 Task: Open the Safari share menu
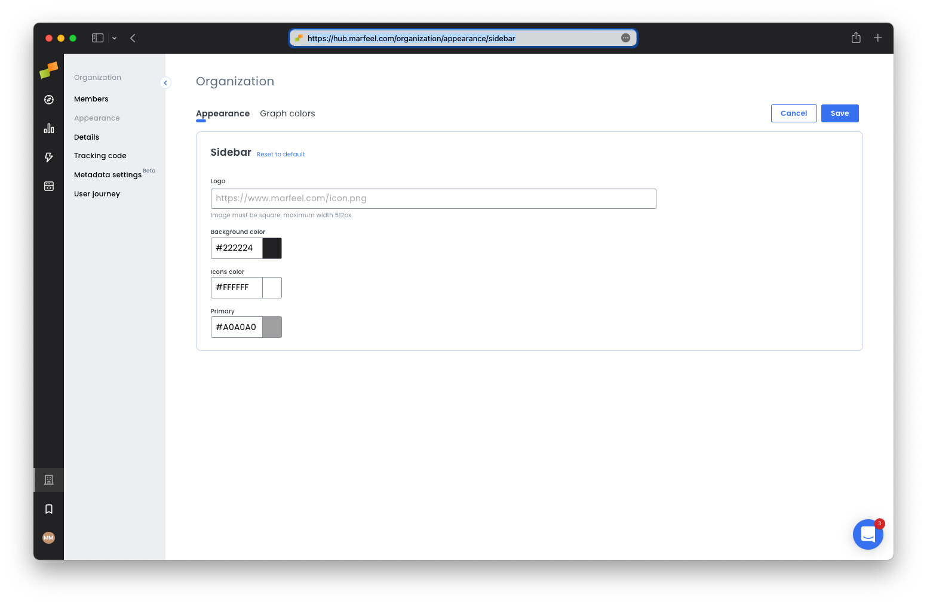click(855, 38)
